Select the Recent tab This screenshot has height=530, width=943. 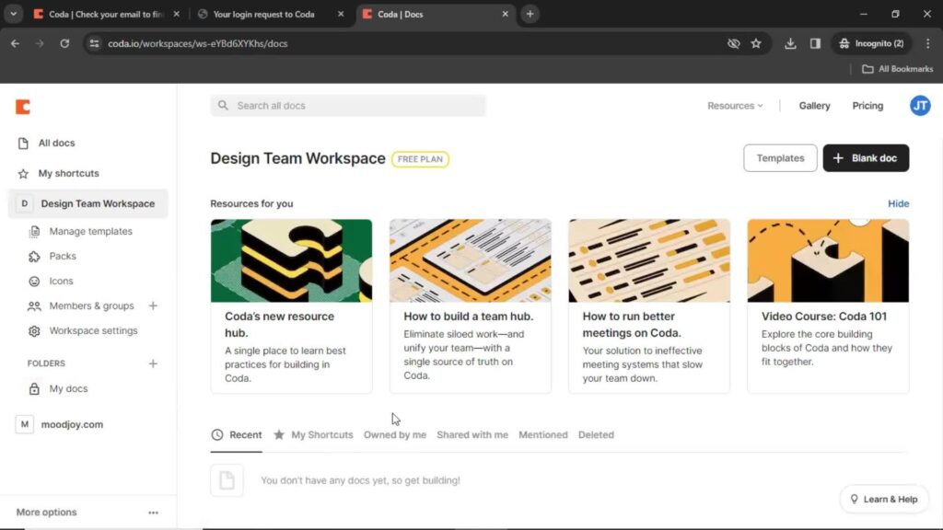237,435
